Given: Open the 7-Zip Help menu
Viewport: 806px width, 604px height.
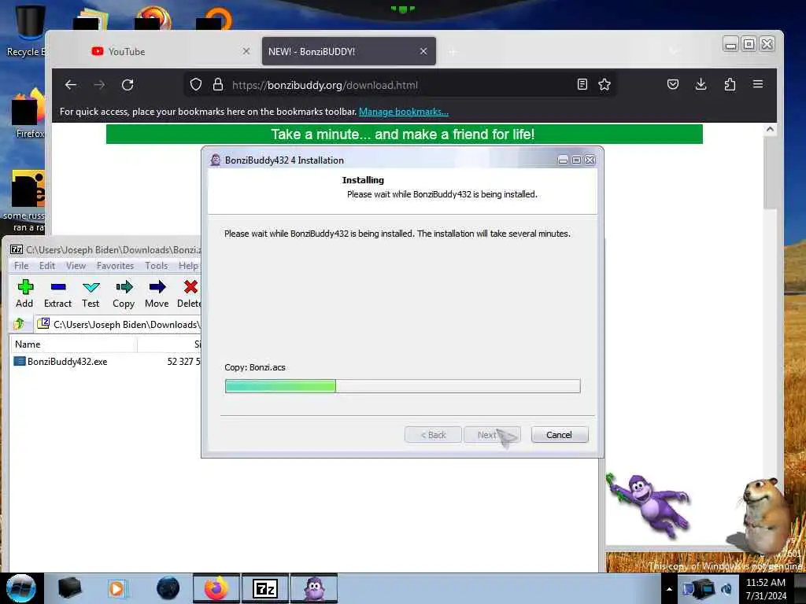Looking at the screenshot, I should 188,266.
